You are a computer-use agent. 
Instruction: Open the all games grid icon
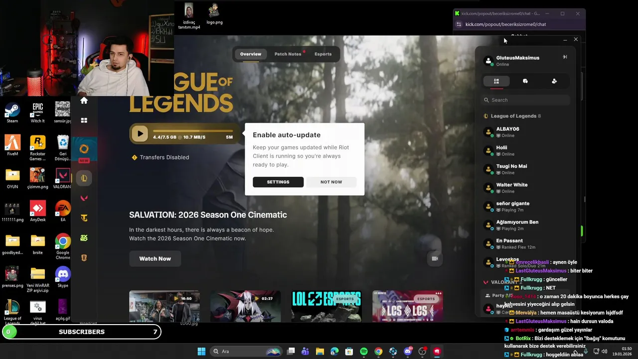click(84, 120)
